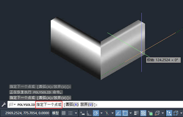Toggle object snap tracking icon
The height and width of the screenshot is (117, 183).
pyautogui.click(x=118, y=113)
